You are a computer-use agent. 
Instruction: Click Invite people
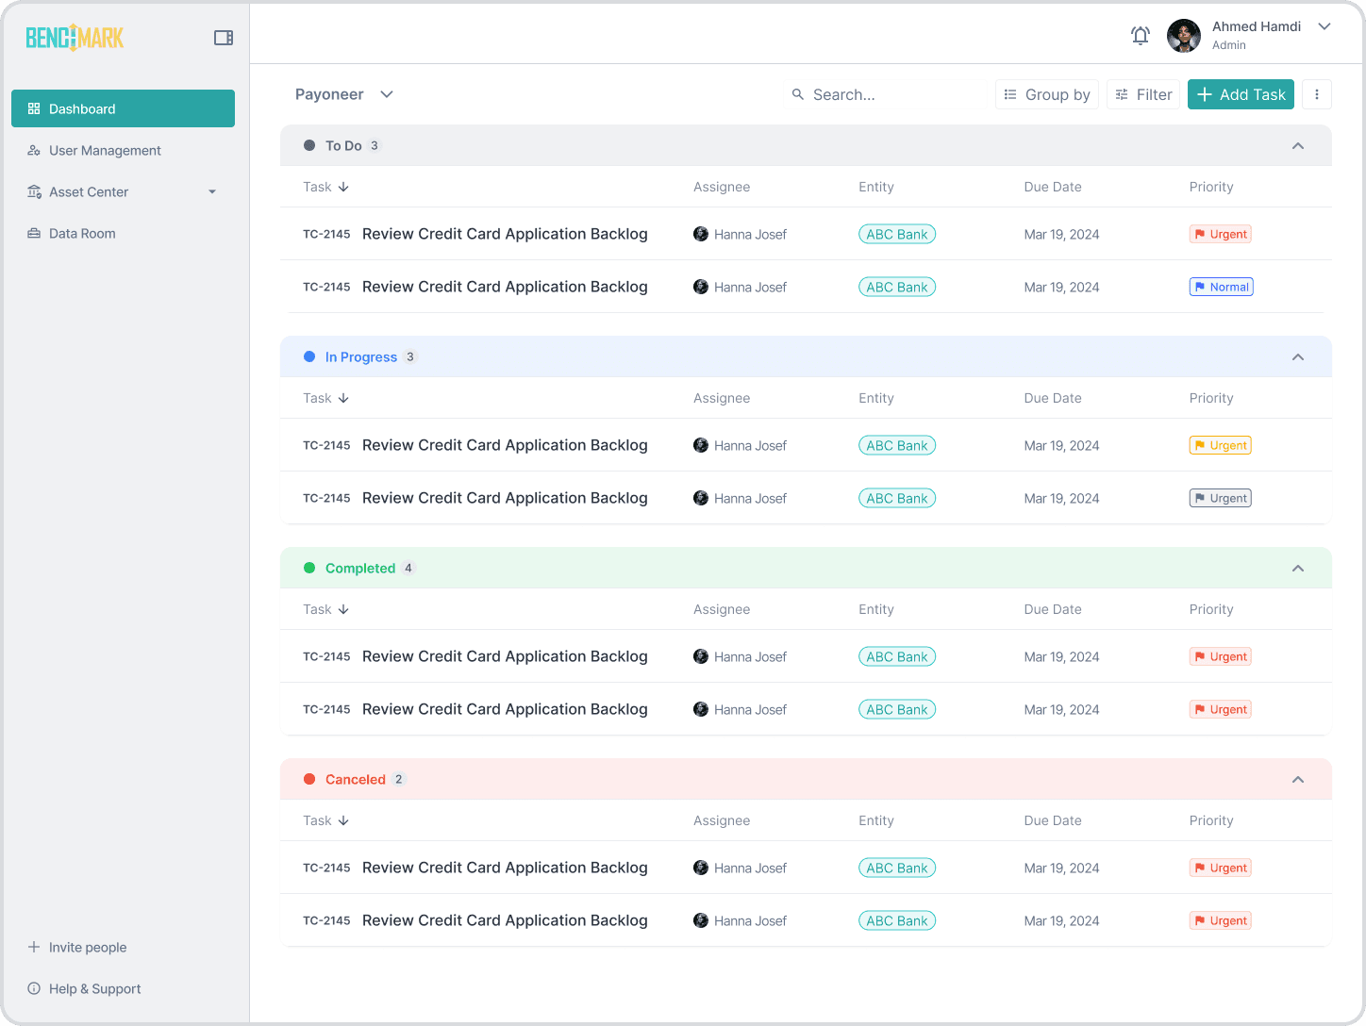point(77,947)
